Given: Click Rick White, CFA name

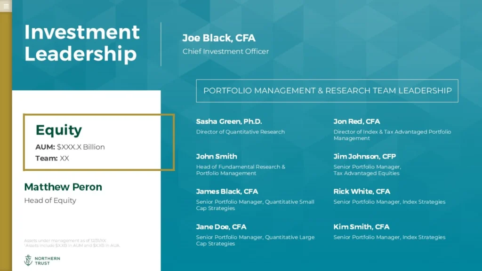Looking at the screenshot, I should (x=362, y=191).
